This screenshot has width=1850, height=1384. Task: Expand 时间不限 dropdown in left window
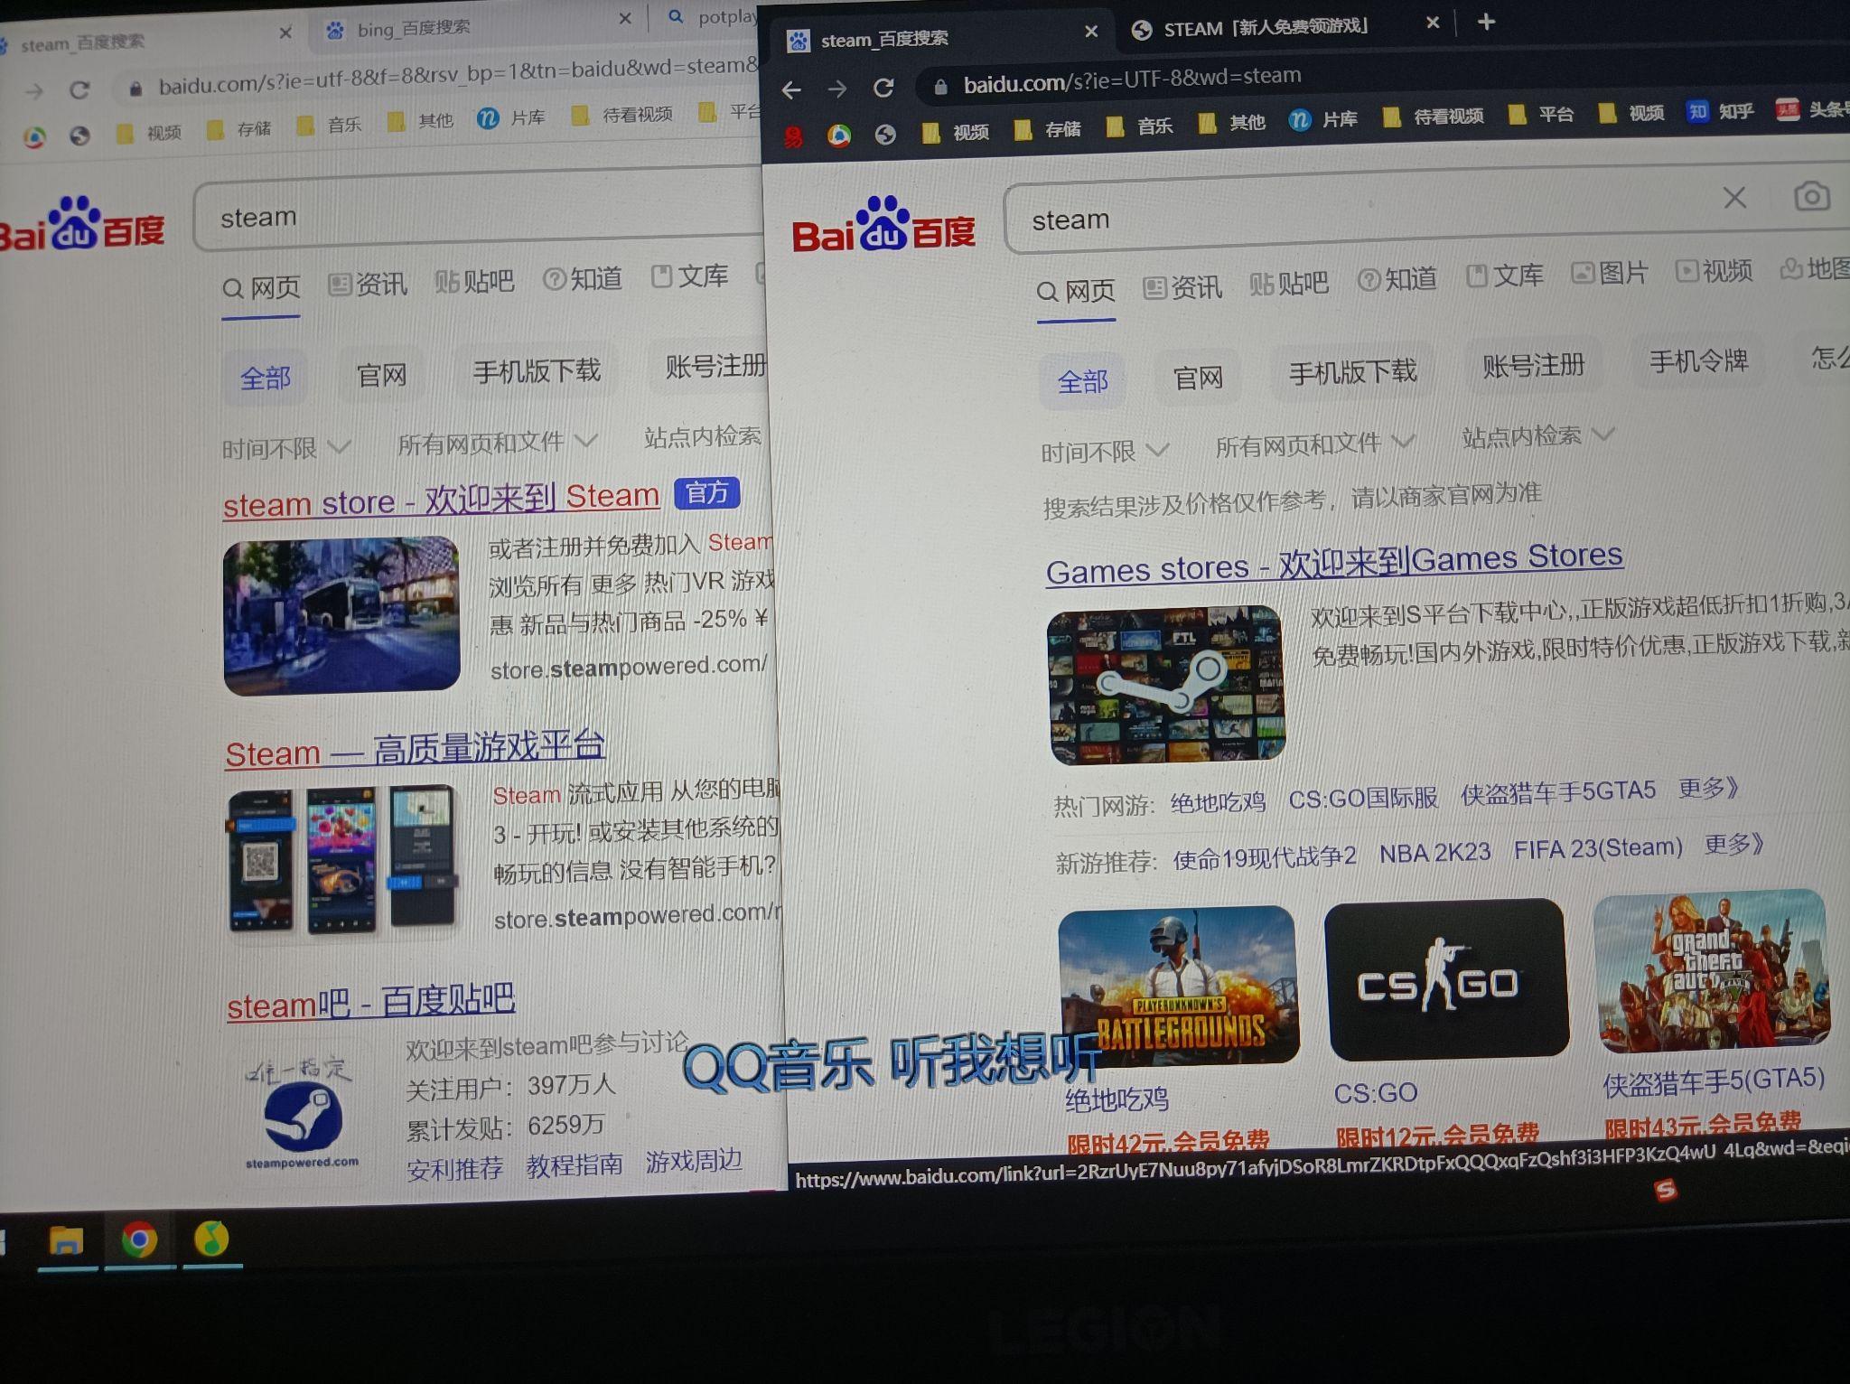(286, 448)
